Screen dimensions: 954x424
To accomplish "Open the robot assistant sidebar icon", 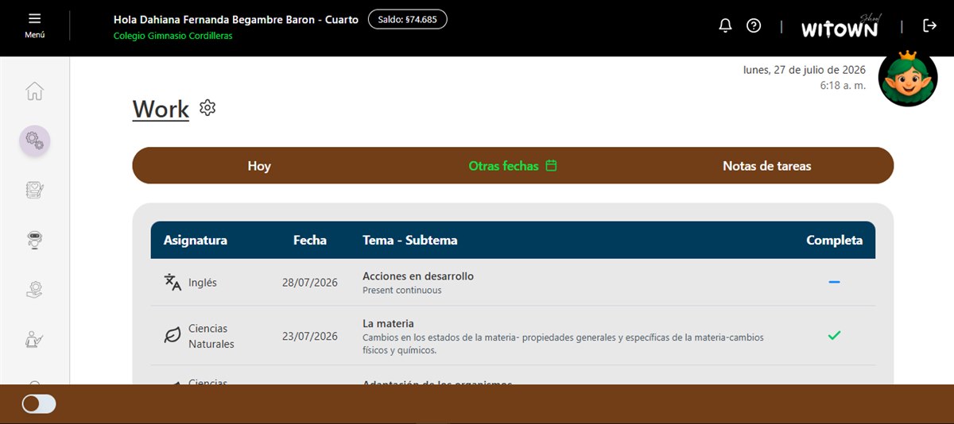I will click(x=34, y=240).
